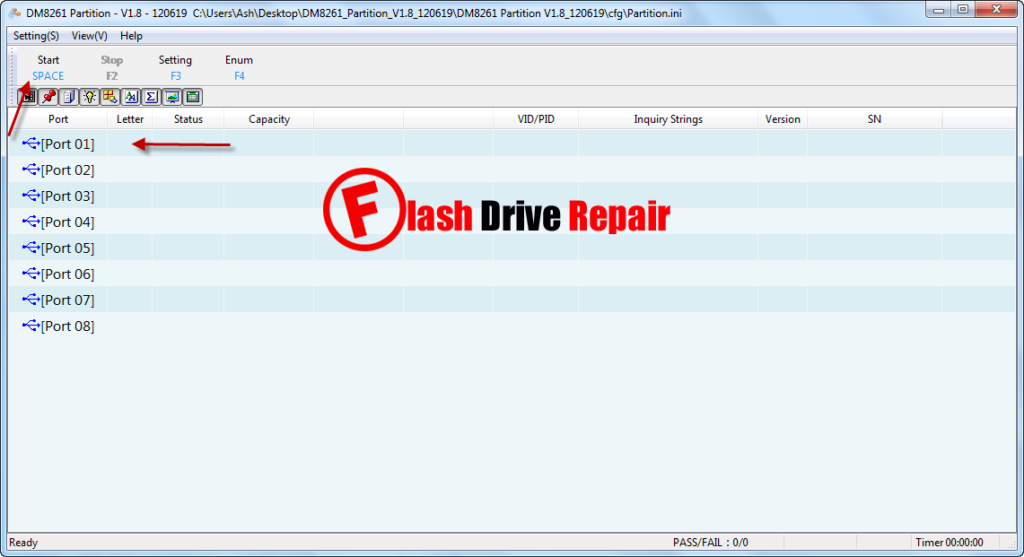Click the Version column header

point(783,118)
